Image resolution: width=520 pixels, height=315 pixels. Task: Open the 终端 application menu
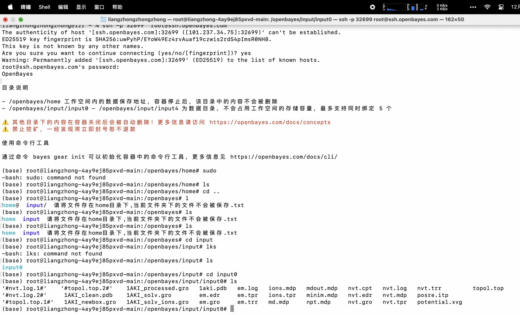coord(26,7)
